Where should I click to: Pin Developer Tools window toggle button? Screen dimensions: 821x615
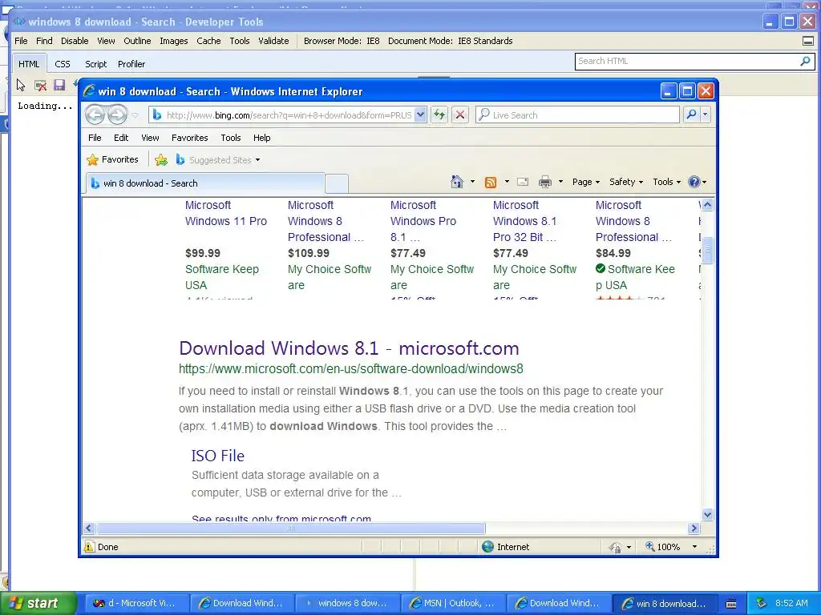point(808,41)
